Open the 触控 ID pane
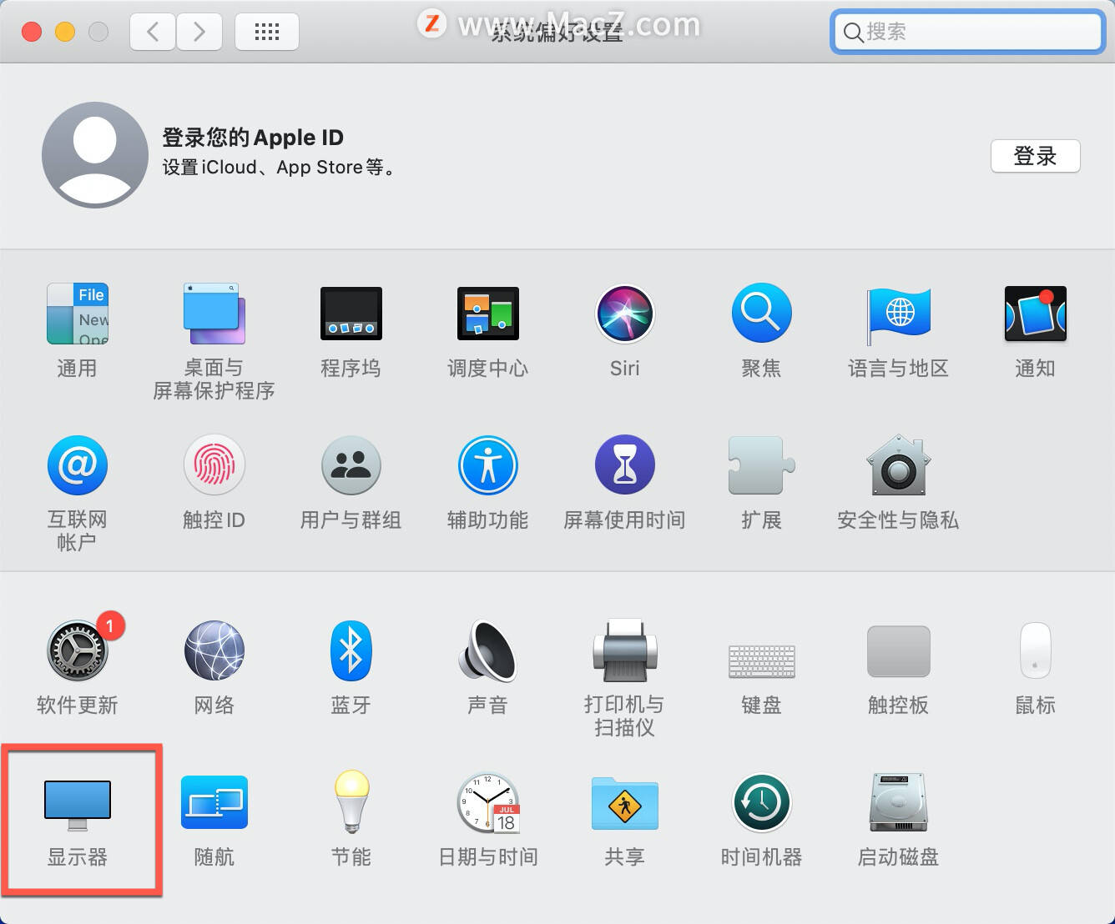Image resolution: width=1115 pixels, height=924 pixels. point(214,465)
